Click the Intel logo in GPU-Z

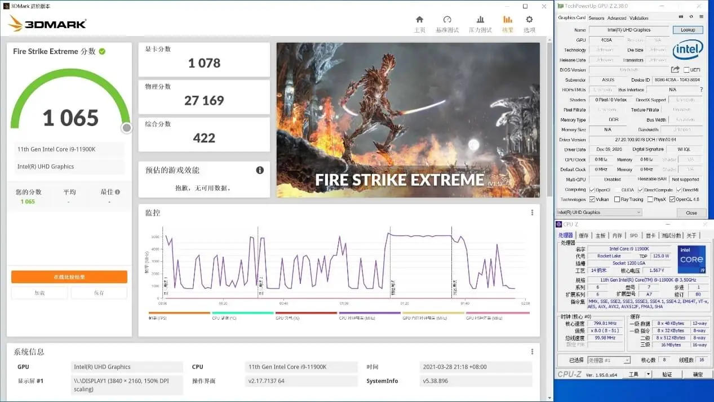pyautogui.click(x=688, y=50)
